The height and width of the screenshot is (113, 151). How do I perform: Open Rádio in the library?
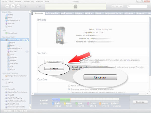click(x=9, y=26)
